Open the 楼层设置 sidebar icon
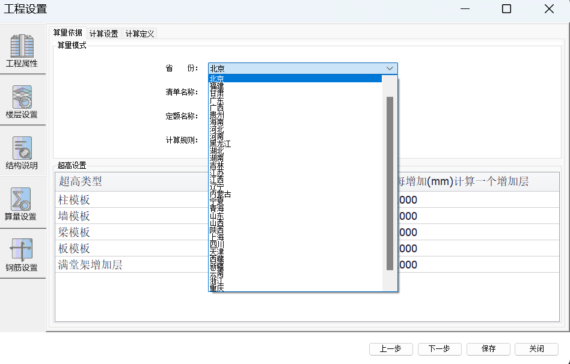The height and width of the screenshot is (364, 570). 22,102
